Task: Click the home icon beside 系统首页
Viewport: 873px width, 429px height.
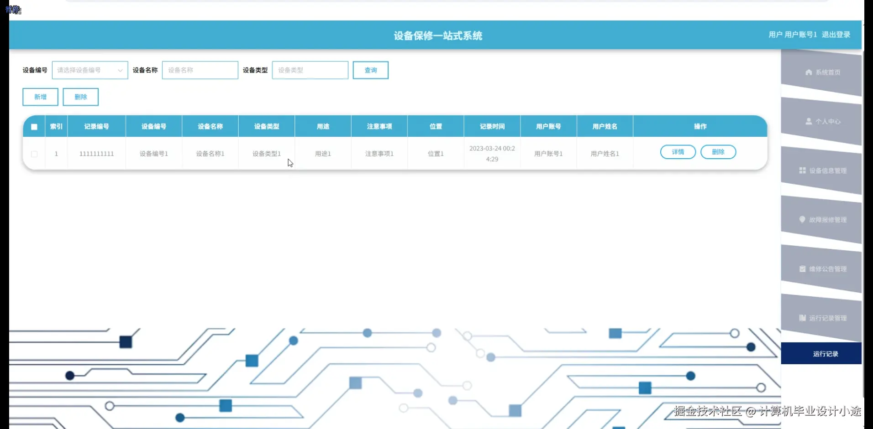Action: pos(809,72)
